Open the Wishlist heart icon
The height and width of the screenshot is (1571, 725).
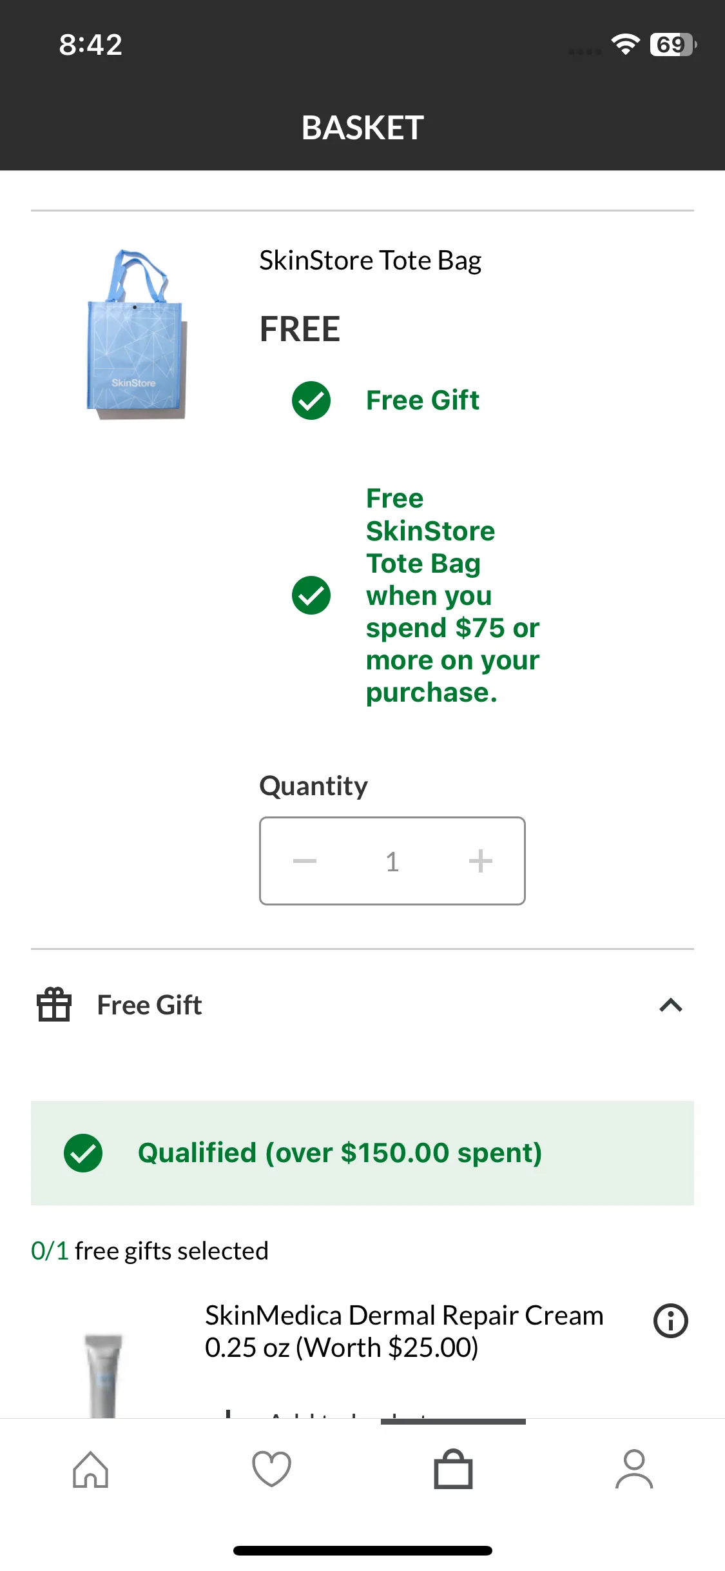(271, 1469)
